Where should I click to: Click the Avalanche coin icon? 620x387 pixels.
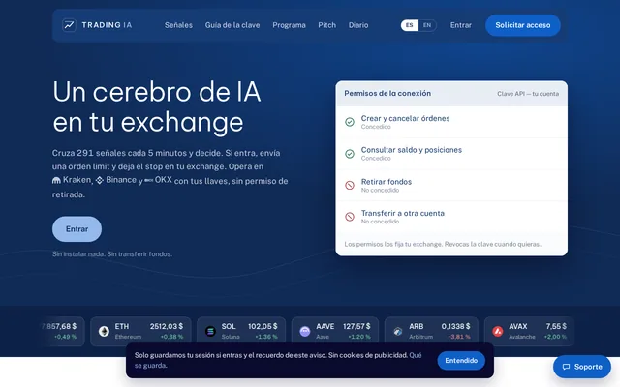(x=498, y=331)
